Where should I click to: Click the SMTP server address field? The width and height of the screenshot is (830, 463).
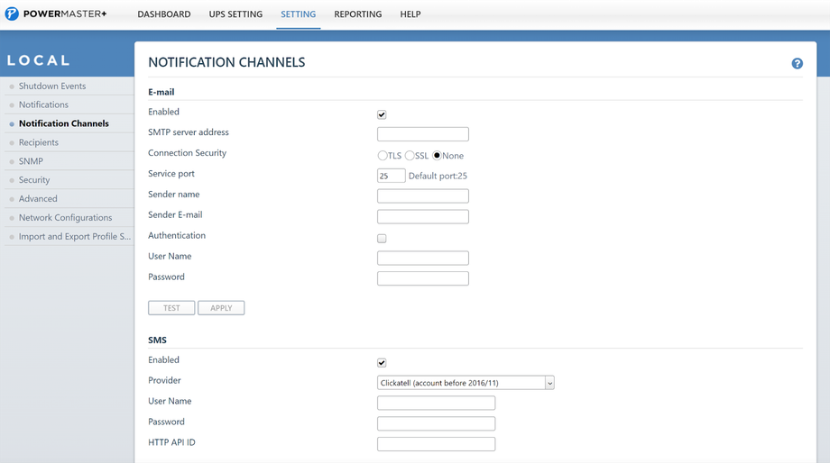tap(423, 134)
